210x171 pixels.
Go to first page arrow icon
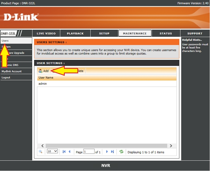(64, 151)
